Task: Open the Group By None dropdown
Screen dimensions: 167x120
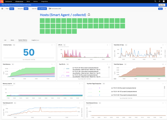Action: 26,9
